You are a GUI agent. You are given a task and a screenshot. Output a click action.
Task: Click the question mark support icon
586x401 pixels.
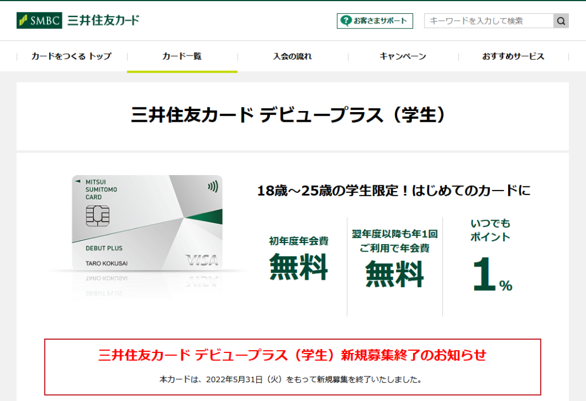(346, 21)
